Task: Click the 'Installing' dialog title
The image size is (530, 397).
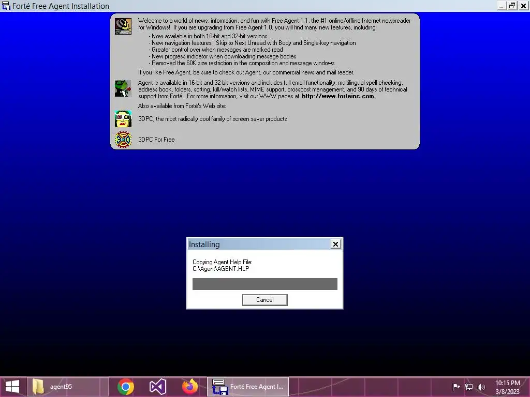Action: tap(204, 244)
